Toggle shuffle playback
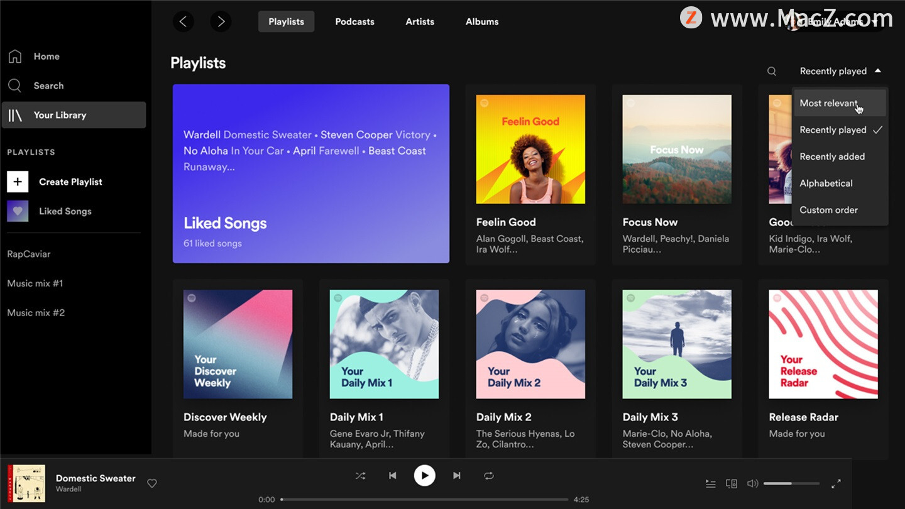Image resolution: width=905 pixels, height=509 pixels. click(x=360, y=476)
